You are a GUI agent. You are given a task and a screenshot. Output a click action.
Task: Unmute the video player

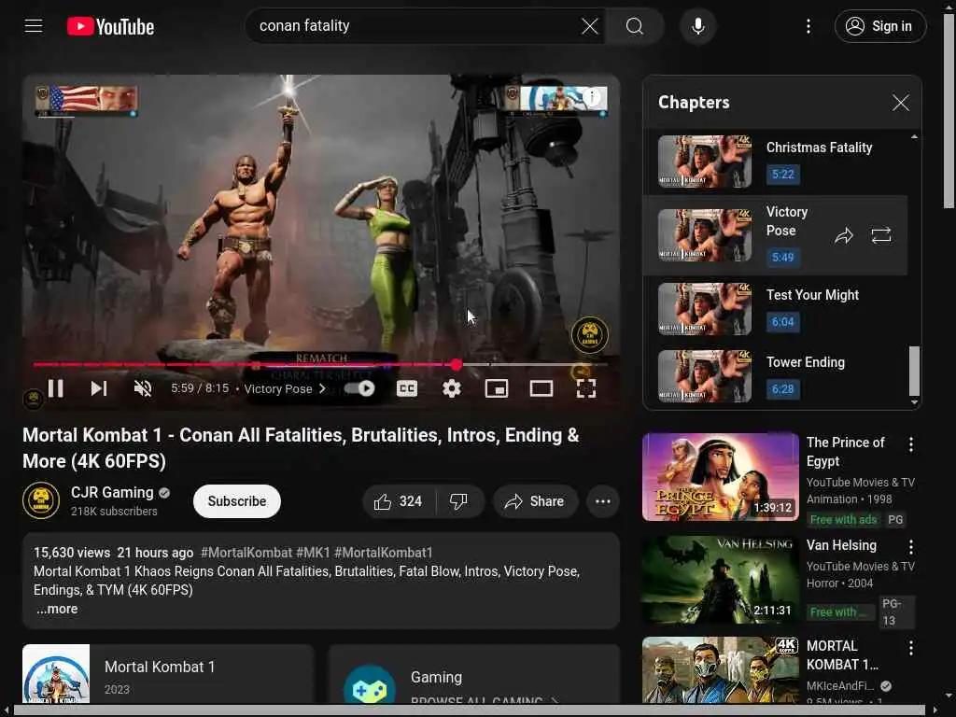(x=143, y=388)
